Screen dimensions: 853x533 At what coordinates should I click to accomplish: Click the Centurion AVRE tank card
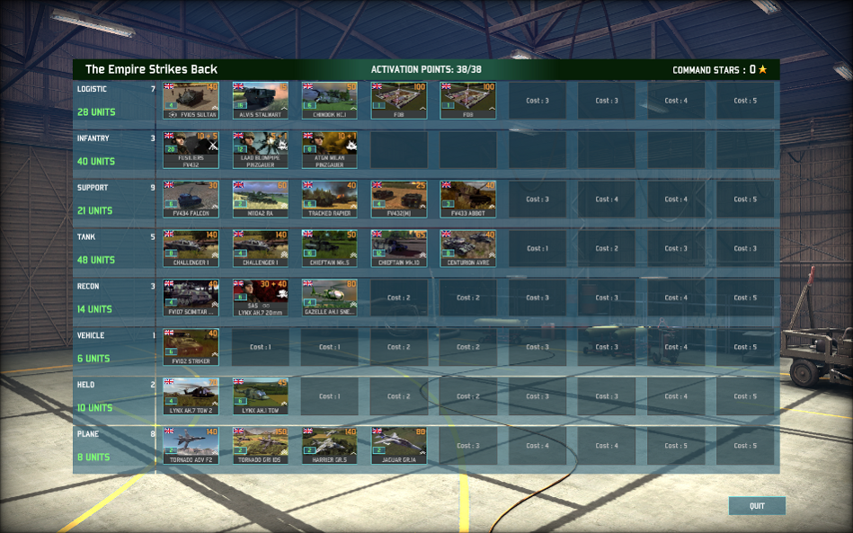point(467,249)
